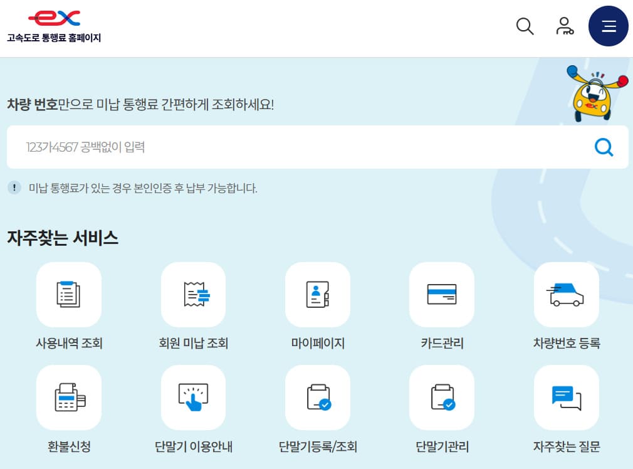Select the 회원 미납 조회 receipt icon
This screenshot has width=633, height=469.
[193, 295]
